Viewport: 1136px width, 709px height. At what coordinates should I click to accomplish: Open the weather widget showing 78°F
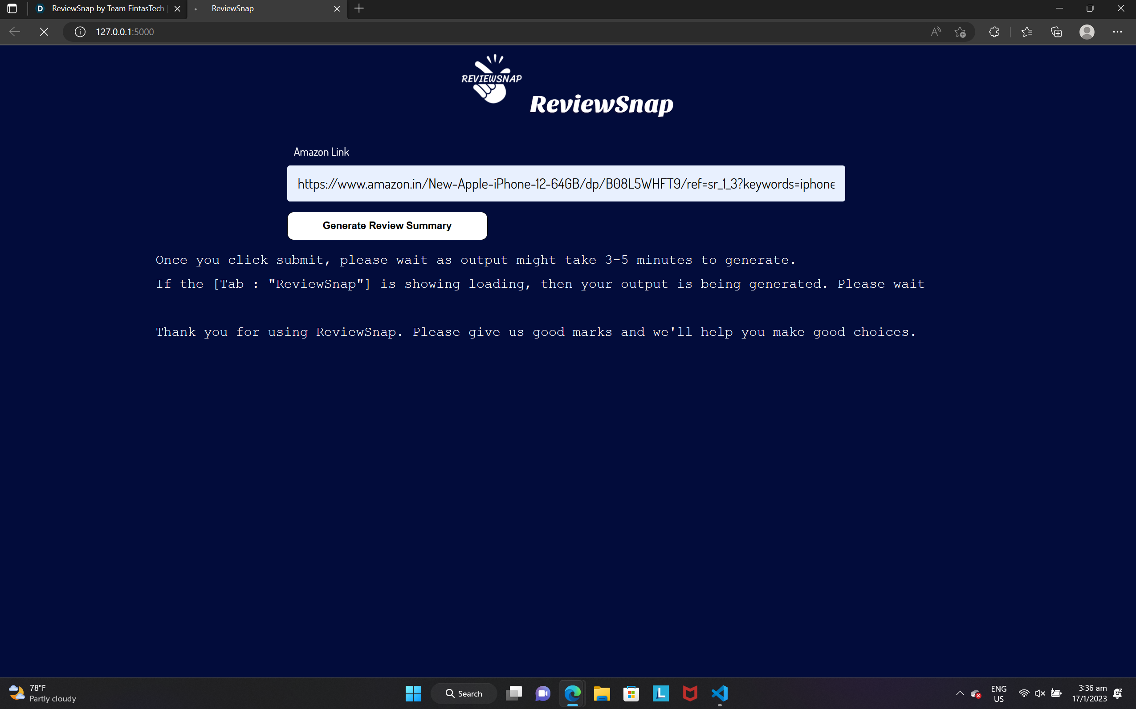[42, 693]
